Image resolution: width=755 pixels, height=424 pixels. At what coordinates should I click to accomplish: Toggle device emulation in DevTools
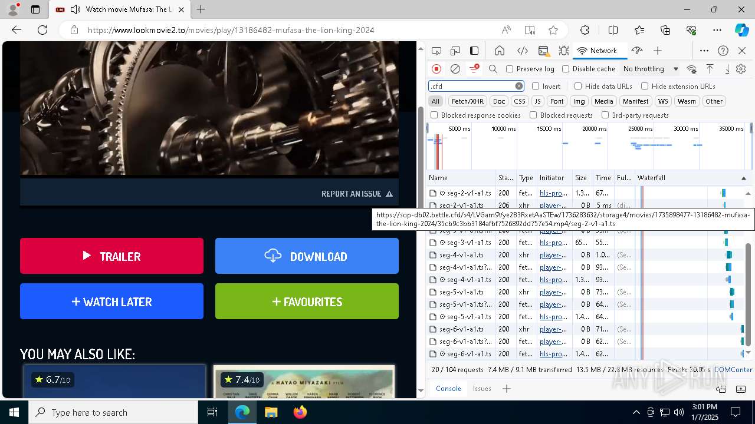pyautogui.click(x=455, y=51)
